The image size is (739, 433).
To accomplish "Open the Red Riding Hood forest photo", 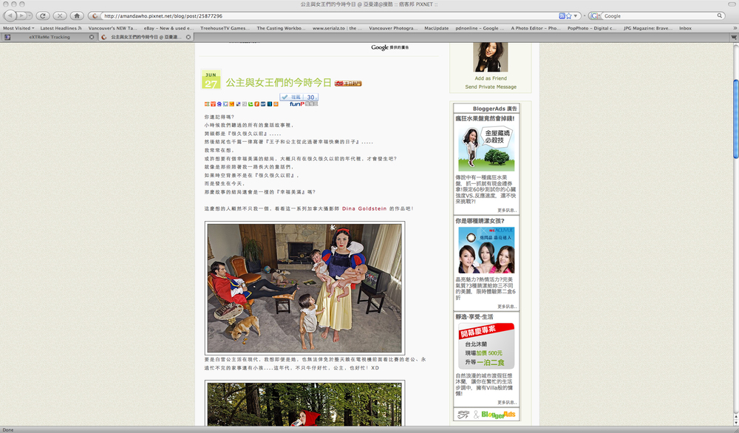I will point(304,403).
